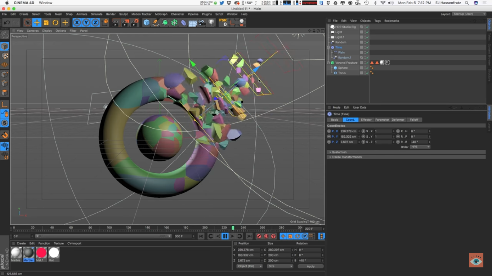This screenshot has width=492, height=276.
Task: Open the Deformer (Bend) icon
Action: (184, 23)
